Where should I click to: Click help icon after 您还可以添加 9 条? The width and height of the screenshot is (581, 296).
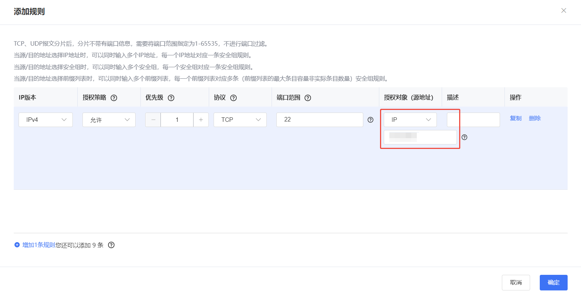coord(111,245)
